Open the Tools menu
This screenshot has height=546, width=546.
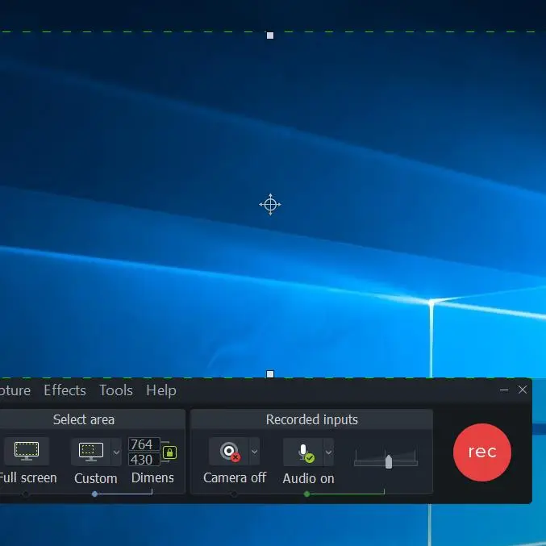tap(116, 390)
